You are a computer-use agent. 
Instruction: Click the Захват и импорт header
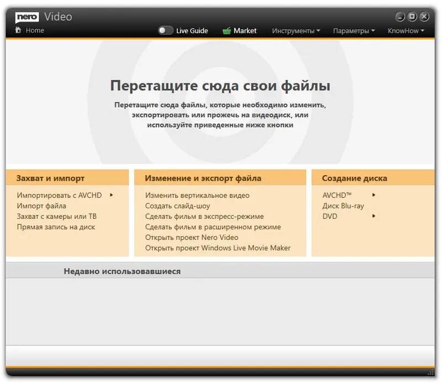67,178
